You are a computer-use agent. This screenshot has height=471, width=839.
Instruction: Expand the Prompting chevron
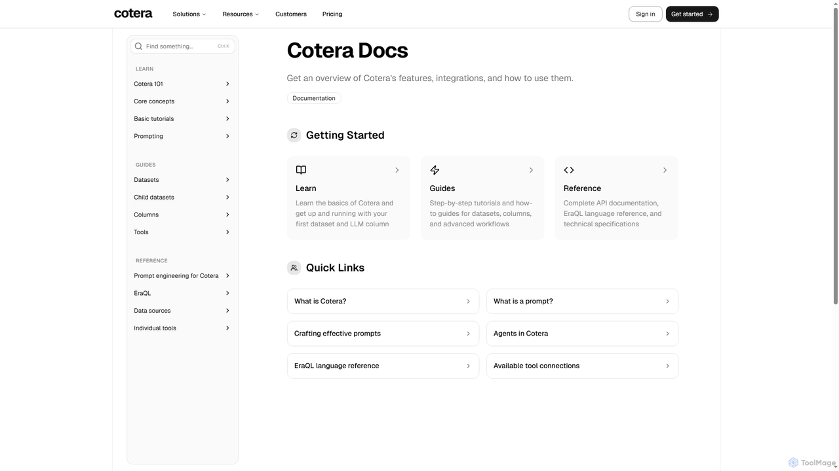[x=227, y=136]
